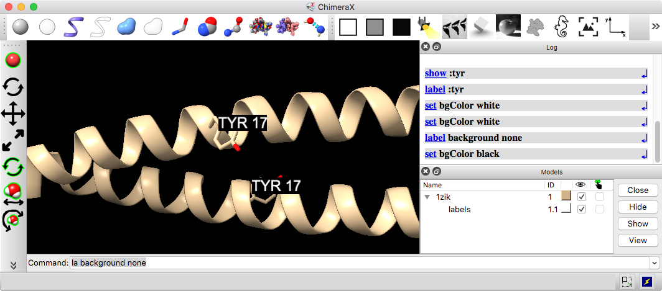Select the translate (four-arrow move) mouse mode
This screenshot has height=291, width=662.
[13, 114]
